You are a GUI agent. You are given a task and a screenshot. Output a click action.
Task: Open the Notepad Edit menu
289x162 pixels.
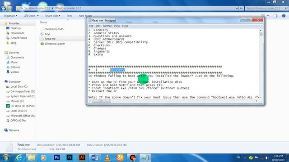[98, 26]
